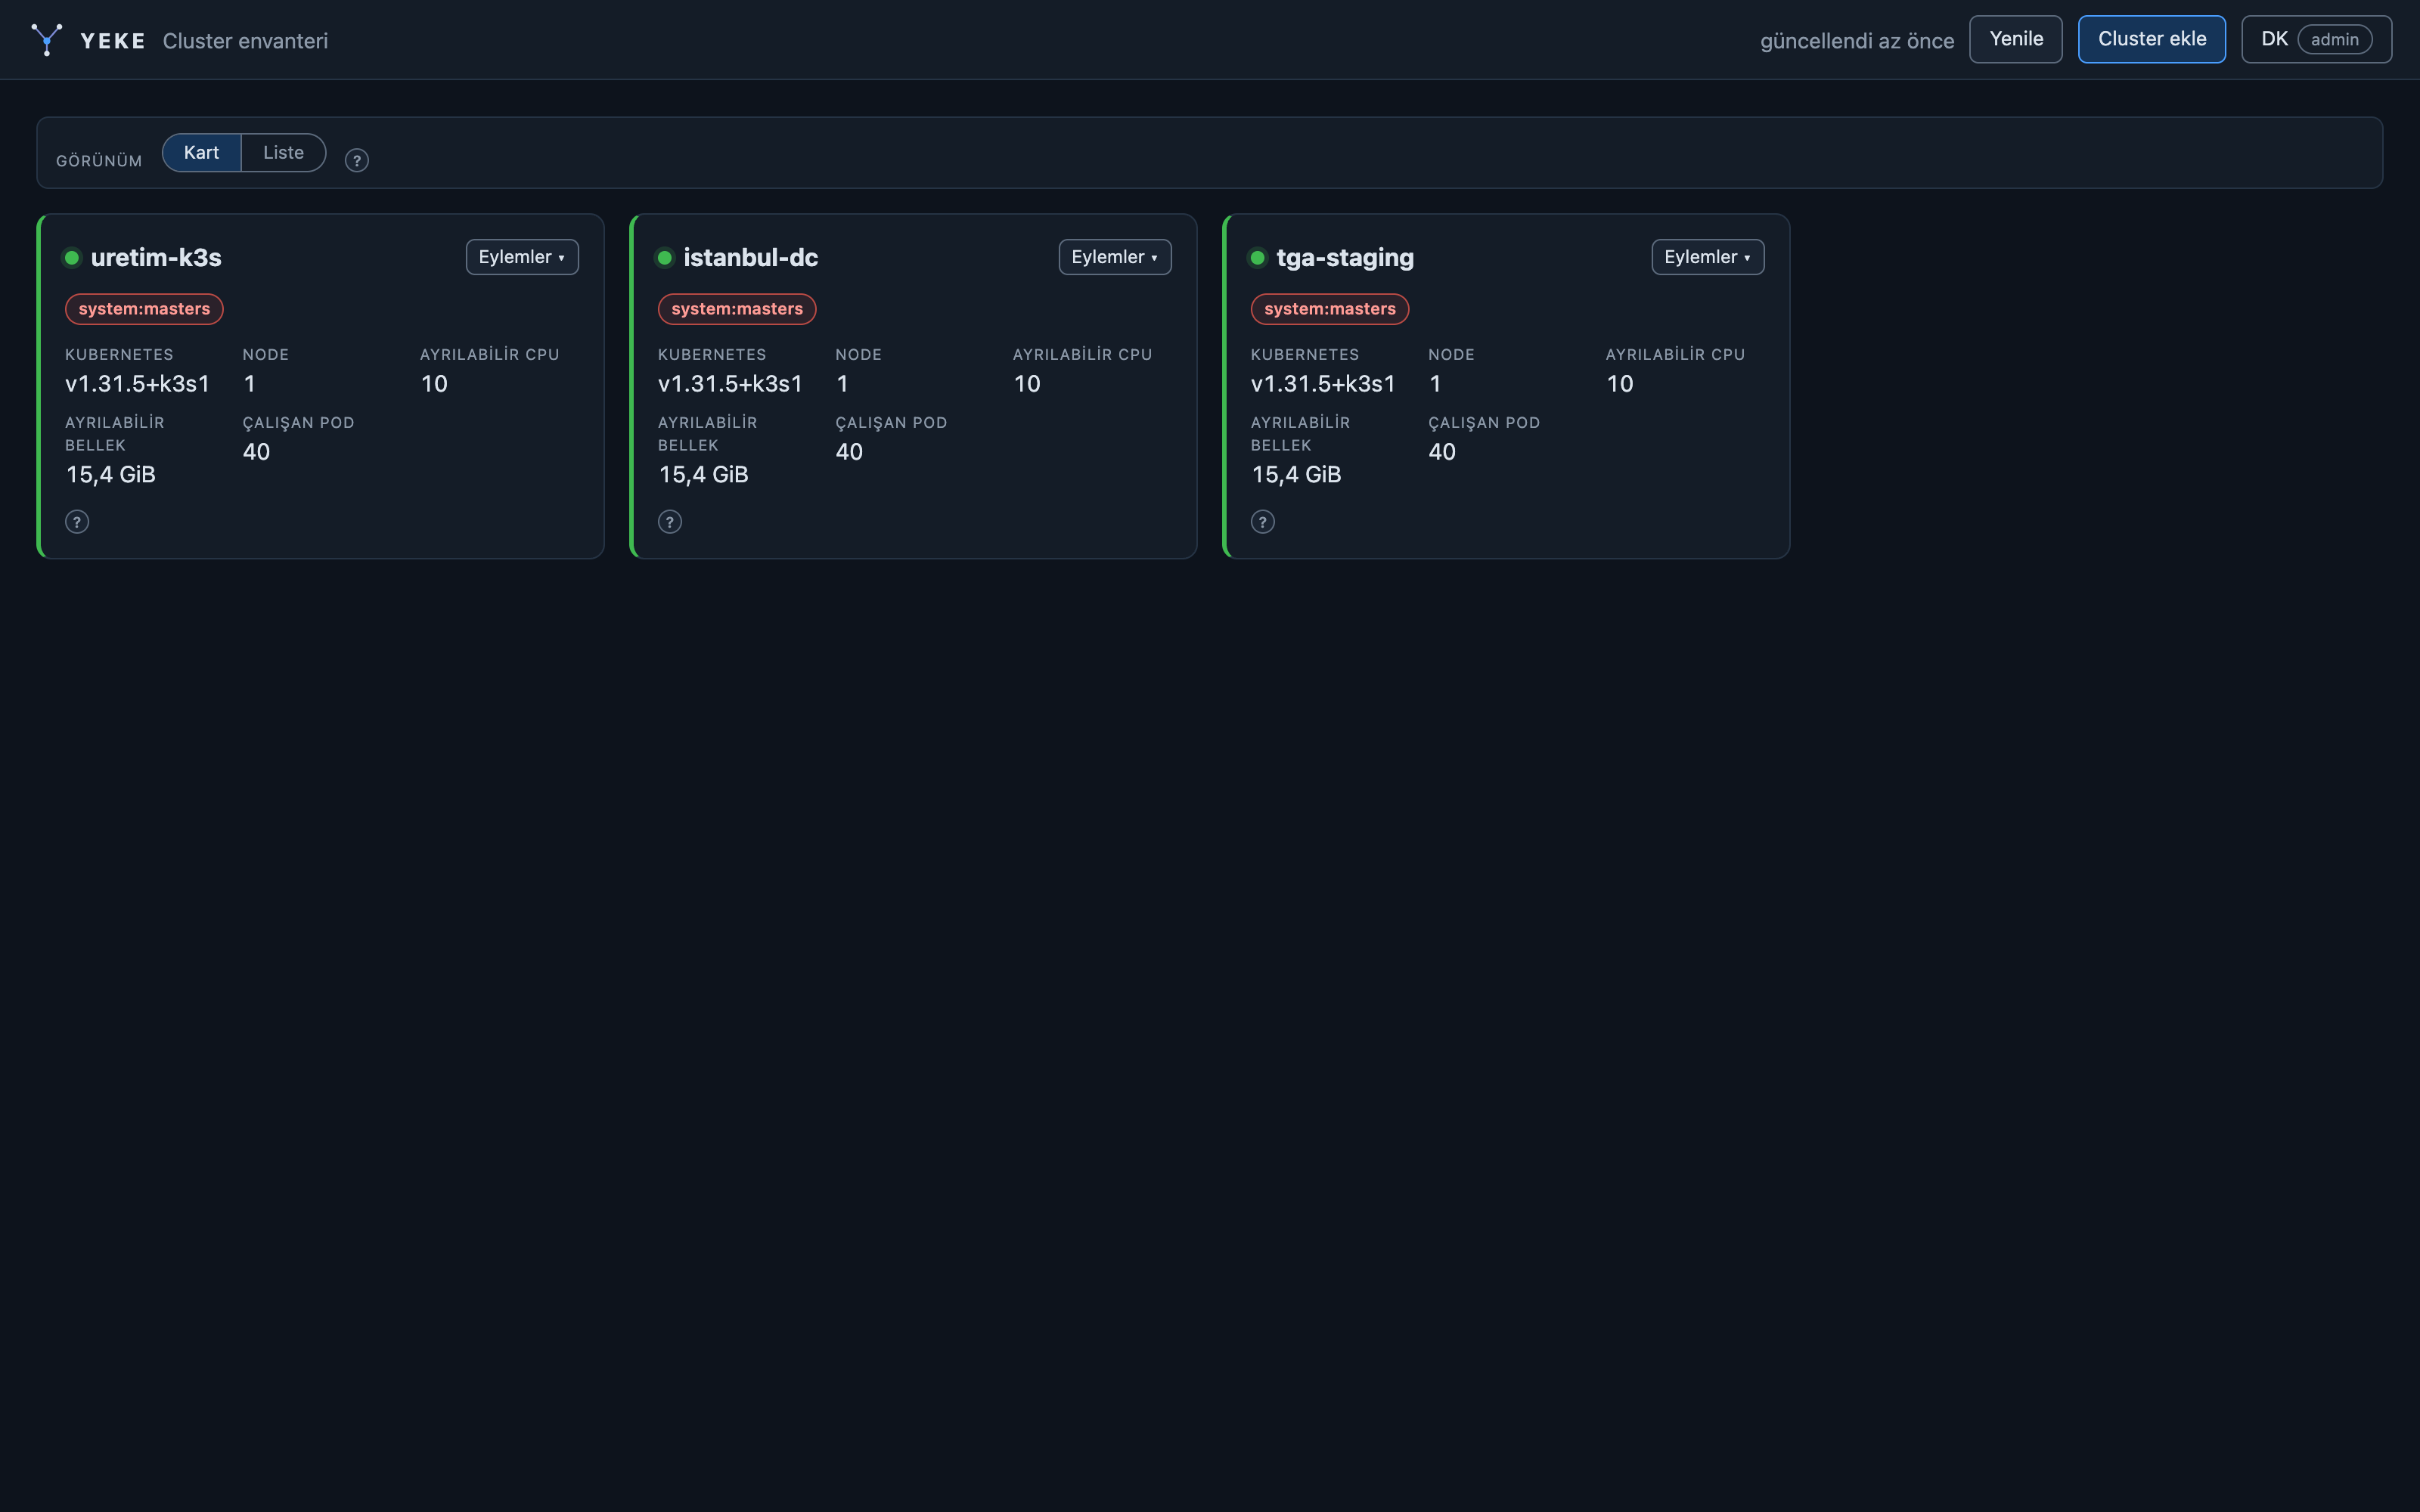Click the YEKE logo icon
This screenshot has height=1512, width=2420.
pyautogui.click(x=46, y=40)
